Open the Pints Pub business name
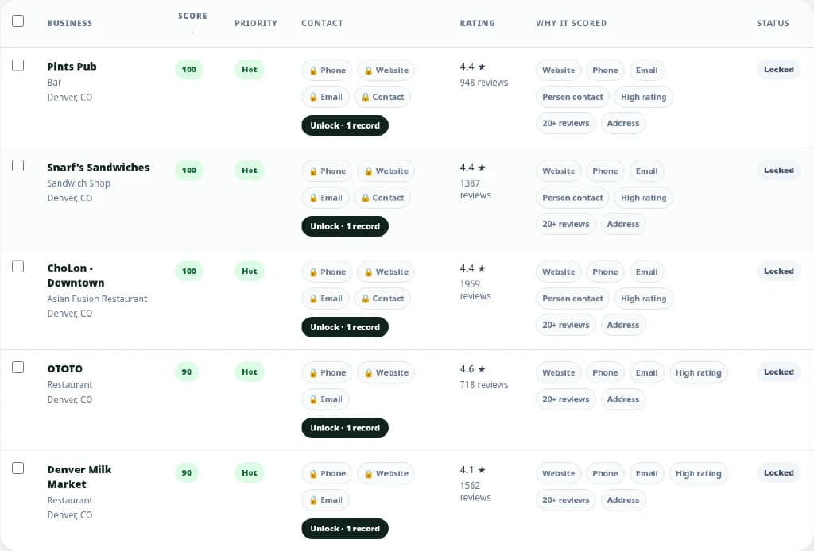 [72, 67]
